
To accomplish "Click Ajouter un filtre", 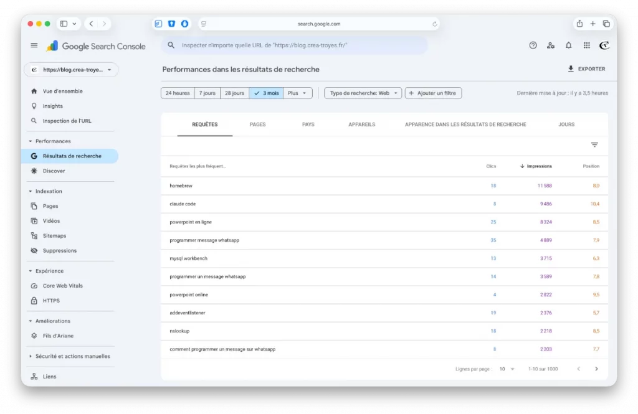I will pyautogui.click(x=433, y=93).
